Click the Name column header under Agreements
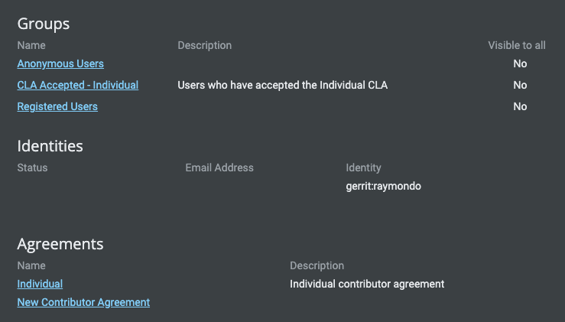This screenshot has width=565, height=322. (31, 265)
